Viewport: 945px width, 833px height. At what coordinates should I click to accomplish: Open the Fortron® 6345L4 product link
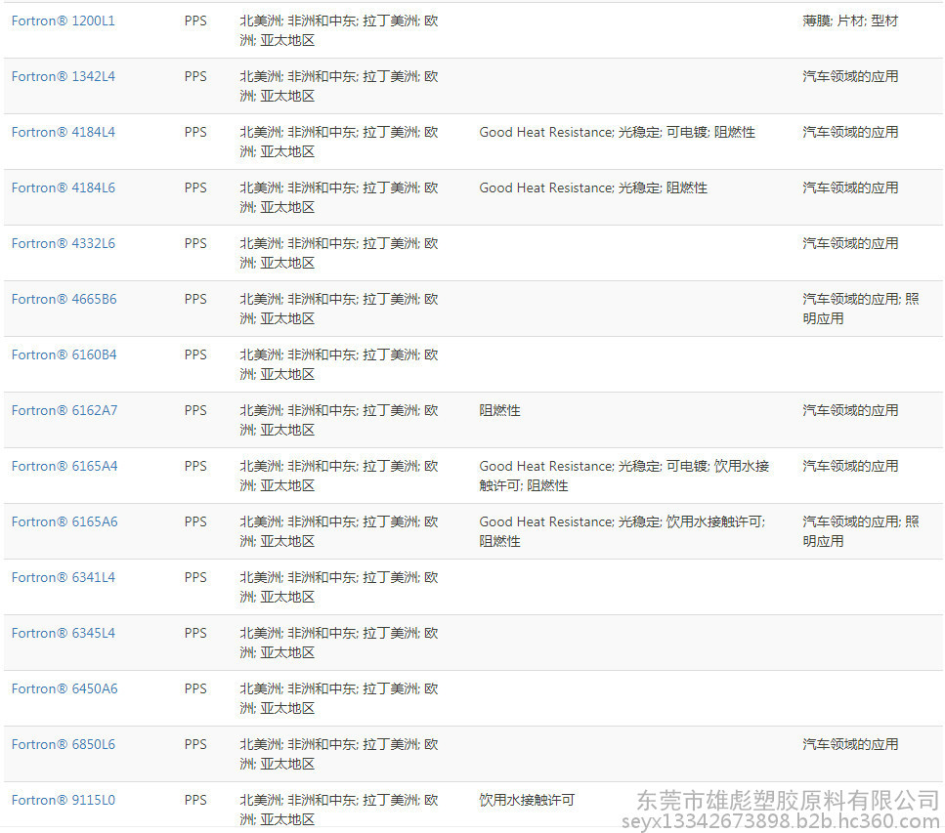[x=64, y=633]
